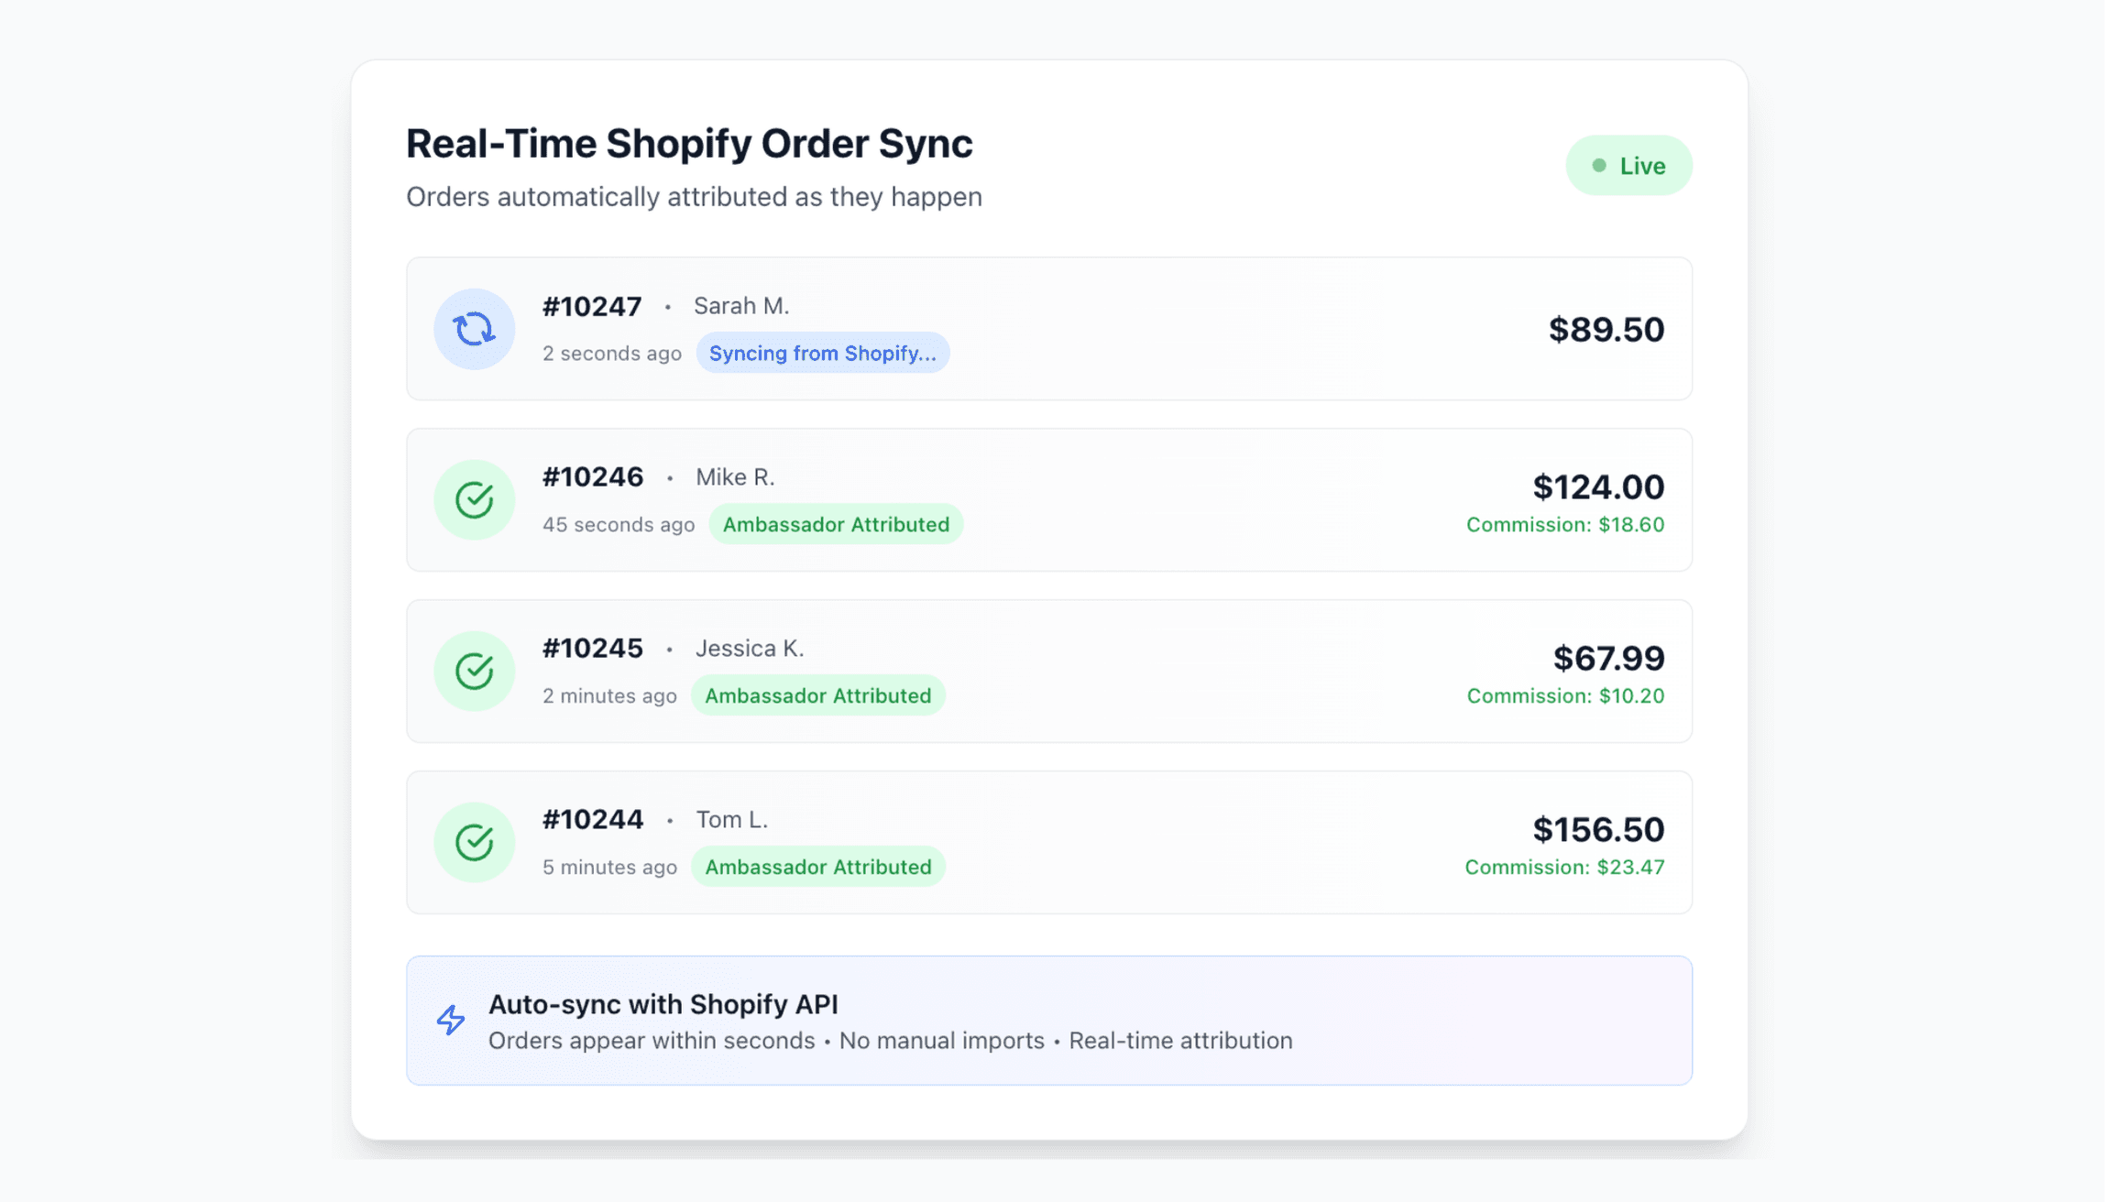The image size is (2105, 1202).
Task: Click the blue sync icon for order #10247
Action: pos(474,329)
